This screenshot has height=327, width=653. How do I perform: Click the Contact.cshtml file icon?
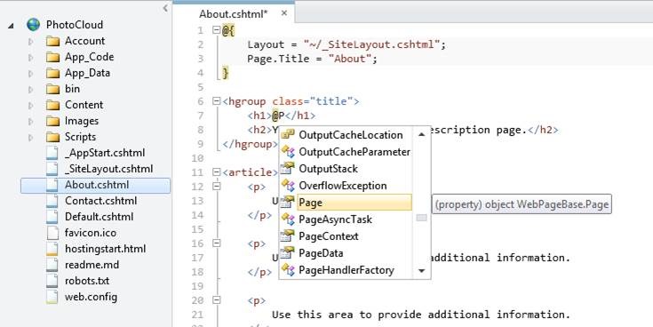pyautogui.click(x=52, y=201)
